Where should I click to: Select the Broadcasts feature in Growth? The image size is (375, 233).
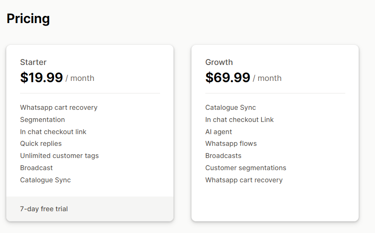[x=223, y=156]
